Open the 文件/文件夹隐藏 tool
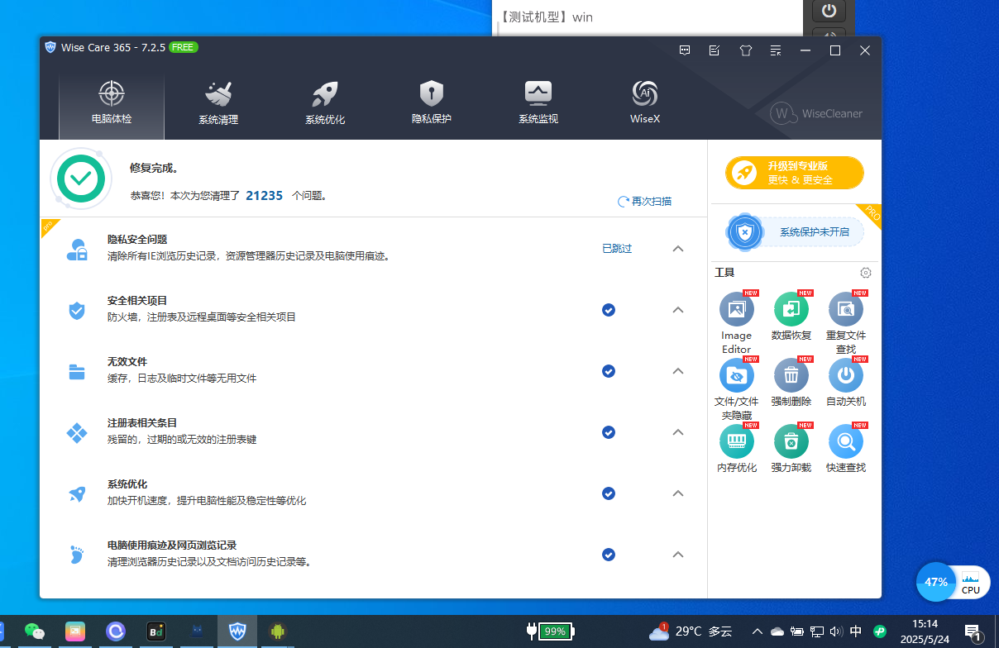 [x=736, y=389]
